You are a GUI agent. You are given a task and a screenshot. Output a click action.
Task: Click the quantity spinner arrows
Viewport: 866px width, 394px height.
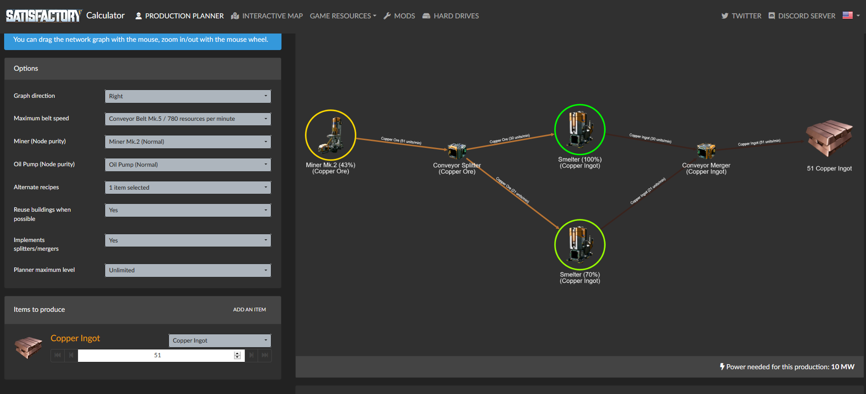pyautogui.click(x=237, y=355)
